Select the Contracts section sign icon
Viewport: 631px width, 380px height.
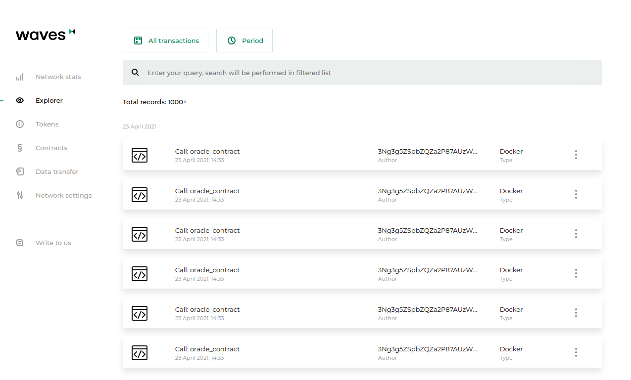[x=20, y=148]
